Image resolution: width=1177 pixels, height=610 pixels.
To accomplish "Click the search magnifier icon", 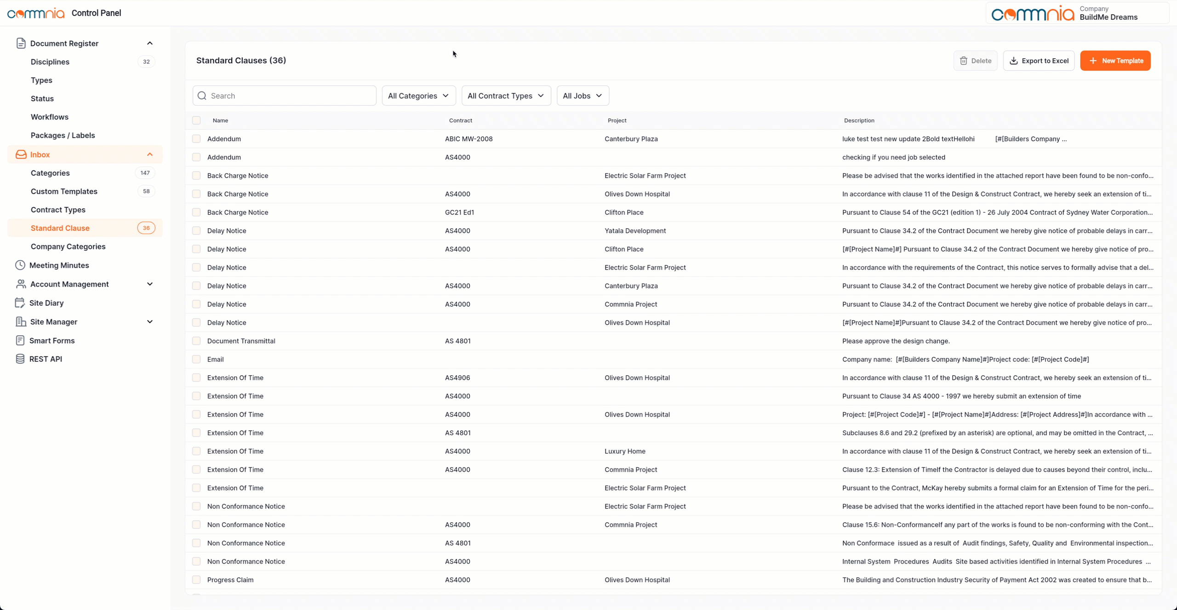I will click(x=202, y=96).
